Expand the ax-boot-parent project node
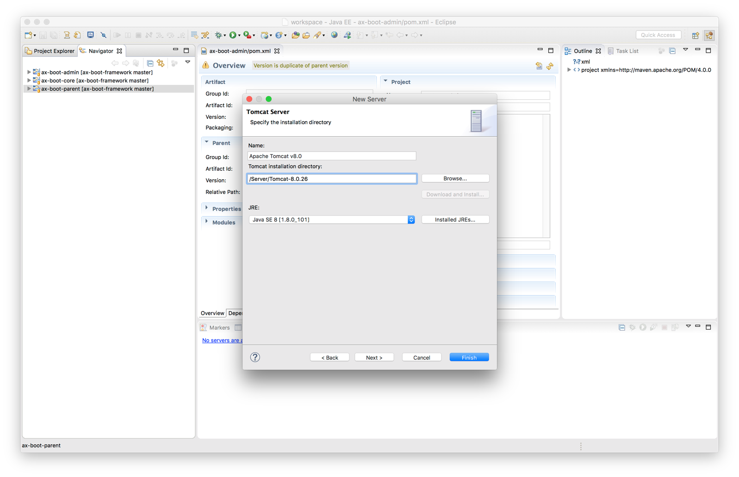 [29, 89]
